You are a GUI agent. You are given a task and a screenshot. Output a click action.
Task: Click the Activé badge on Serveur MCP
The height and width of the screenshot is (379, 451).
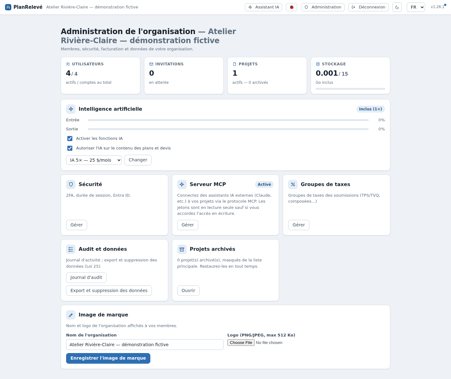tap(264, 184)
